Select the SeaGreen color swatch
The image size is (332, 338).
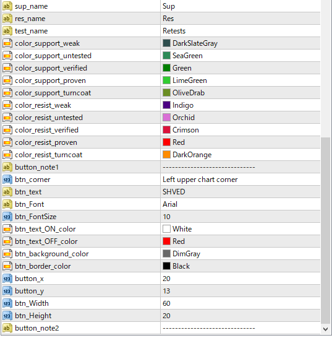[x=166, y=56]
